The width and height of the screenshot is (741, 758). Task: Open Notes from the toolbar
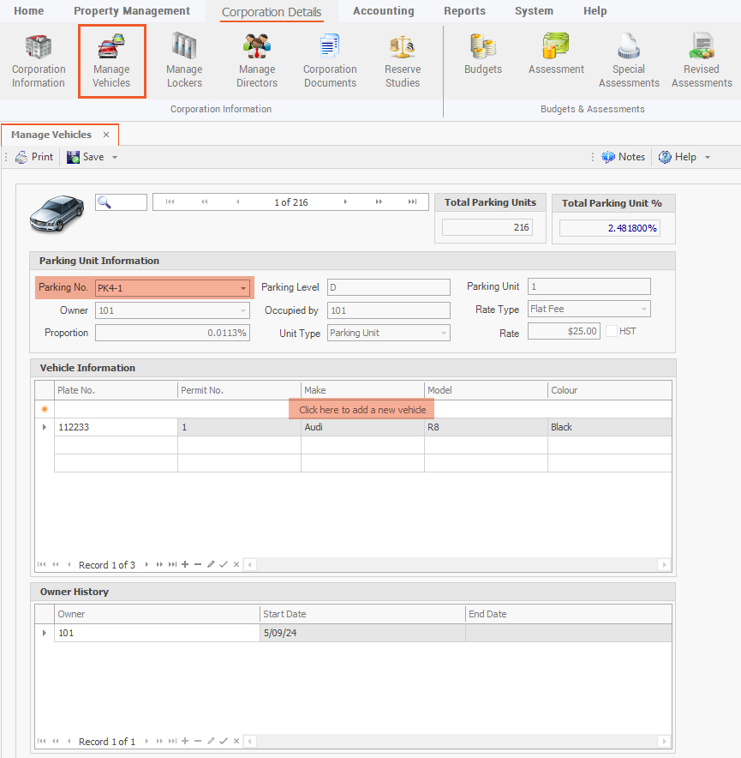623,157
